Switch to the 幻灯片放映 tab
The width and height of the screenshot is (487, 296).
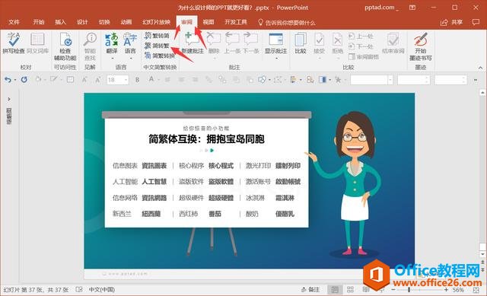tap(157, 22)
